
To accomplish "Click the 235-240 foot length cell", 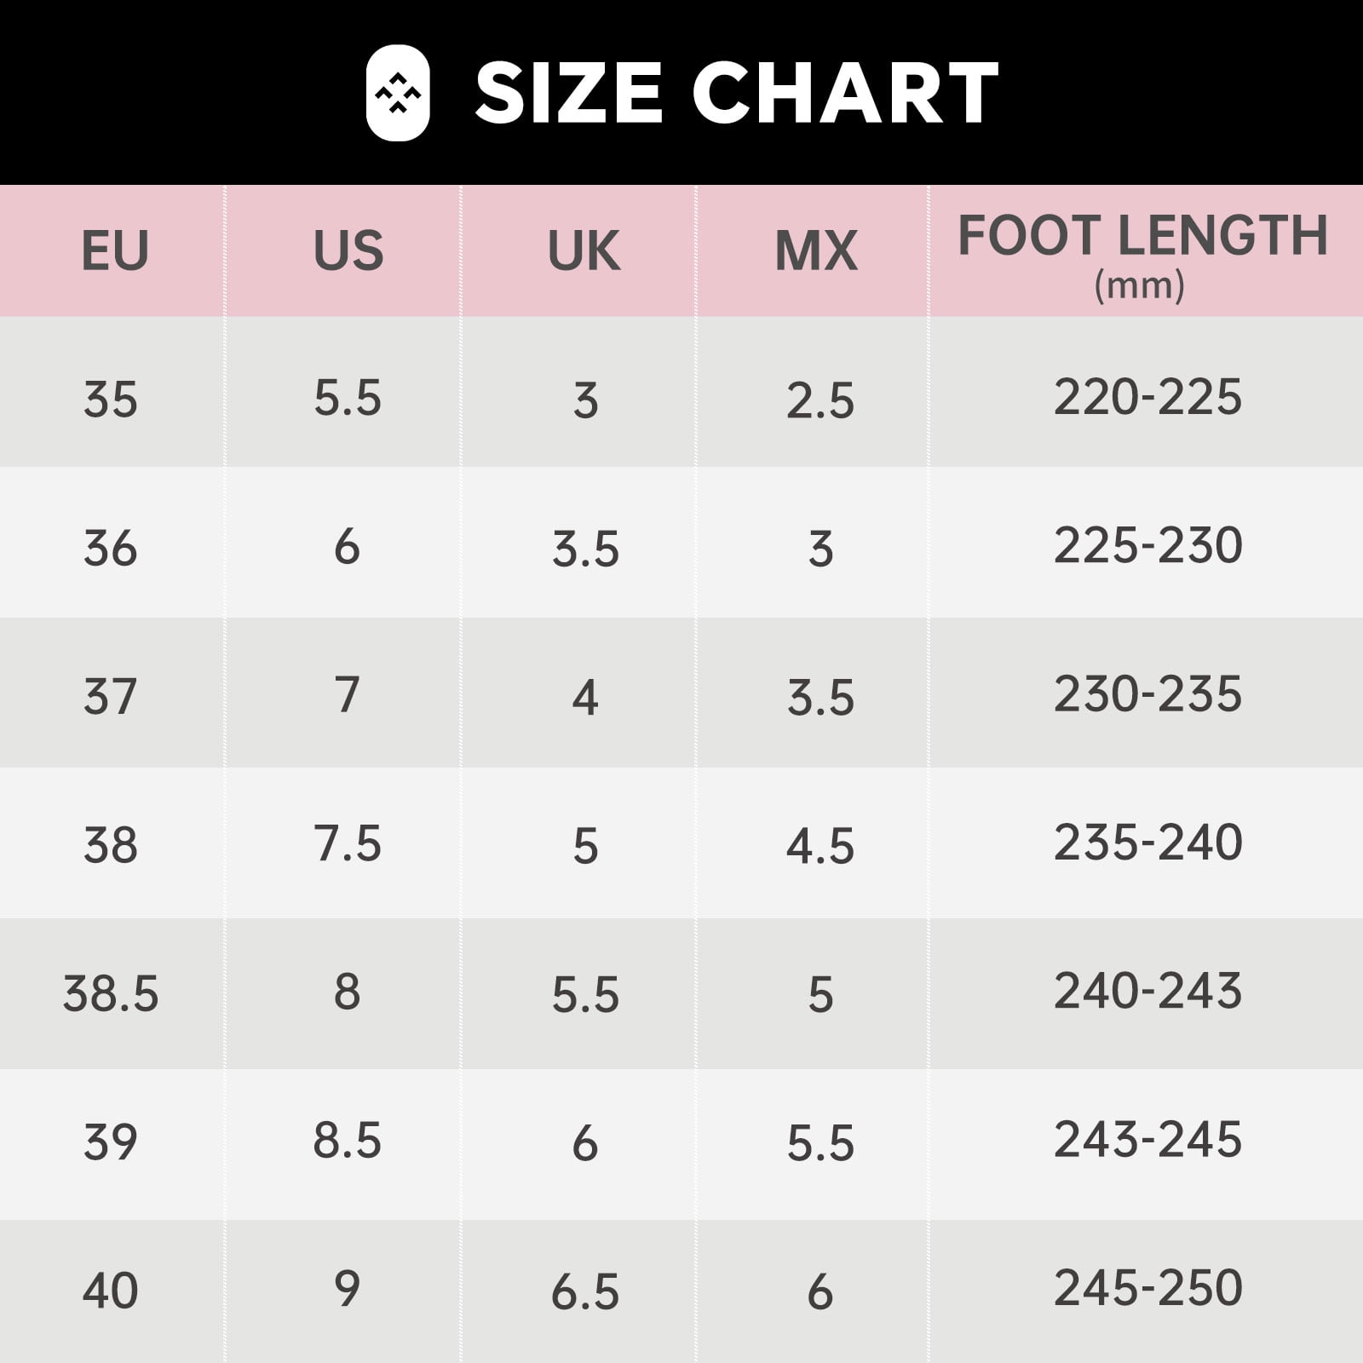I will (x=1147, y=842).
